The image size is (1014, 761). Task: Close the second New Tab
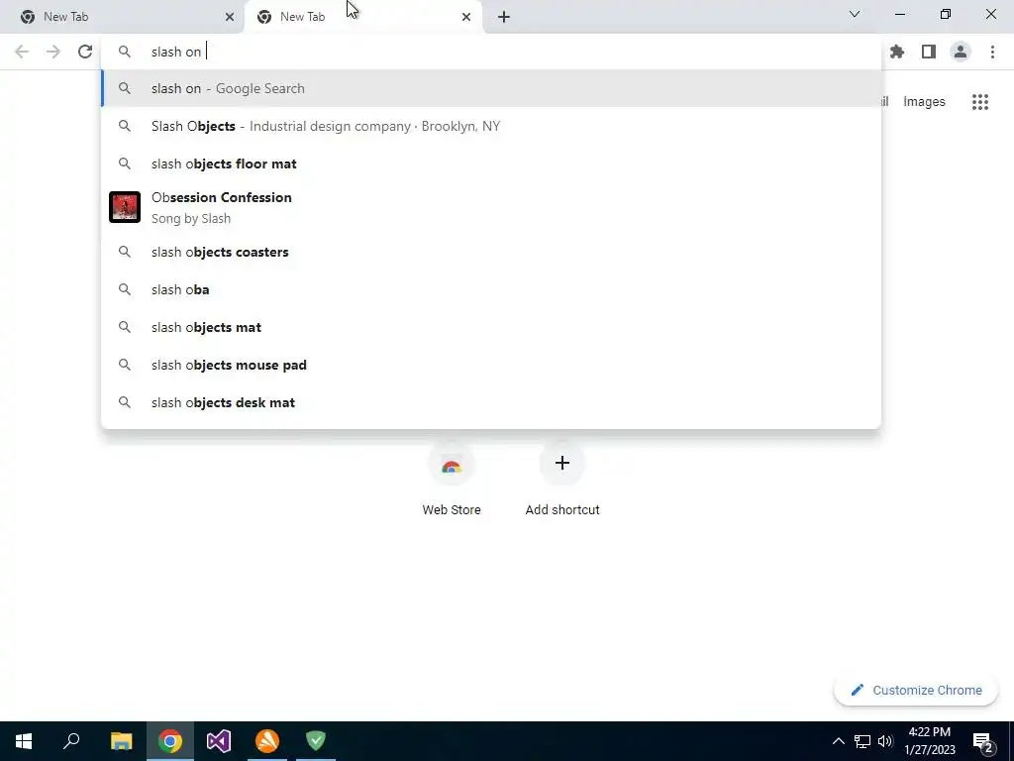point(466,17)
